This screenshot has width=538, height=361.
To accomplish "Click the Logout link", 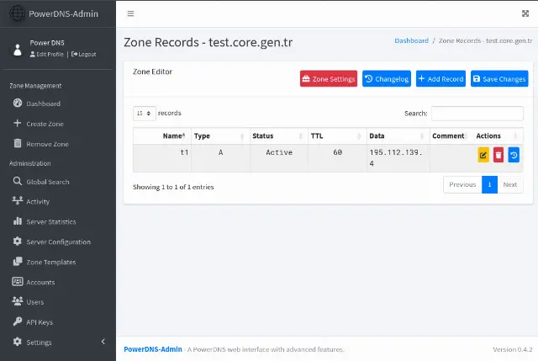I will pos(84,54).
